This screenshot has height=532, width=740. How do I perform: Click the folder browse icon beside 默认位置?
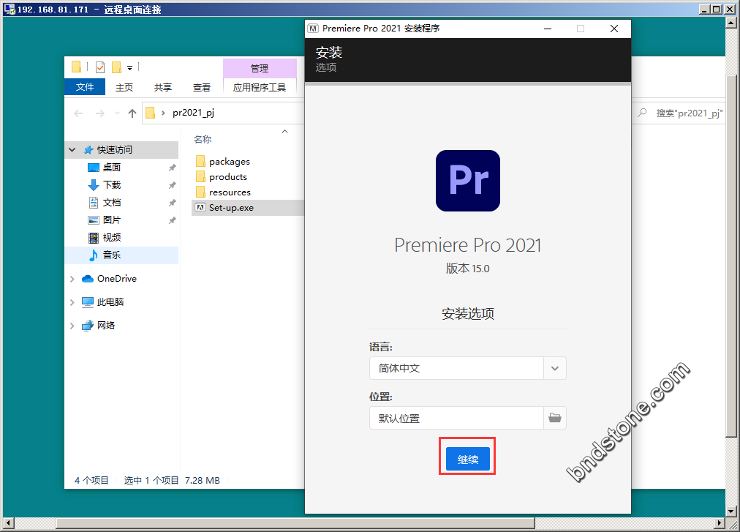pos(555,418)
